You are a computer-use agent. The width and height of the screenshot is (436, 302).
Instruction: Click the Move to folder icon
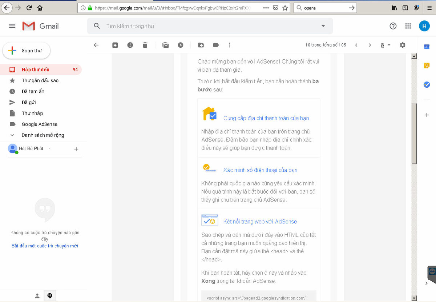pyautogui.click(x=201, y=45)
